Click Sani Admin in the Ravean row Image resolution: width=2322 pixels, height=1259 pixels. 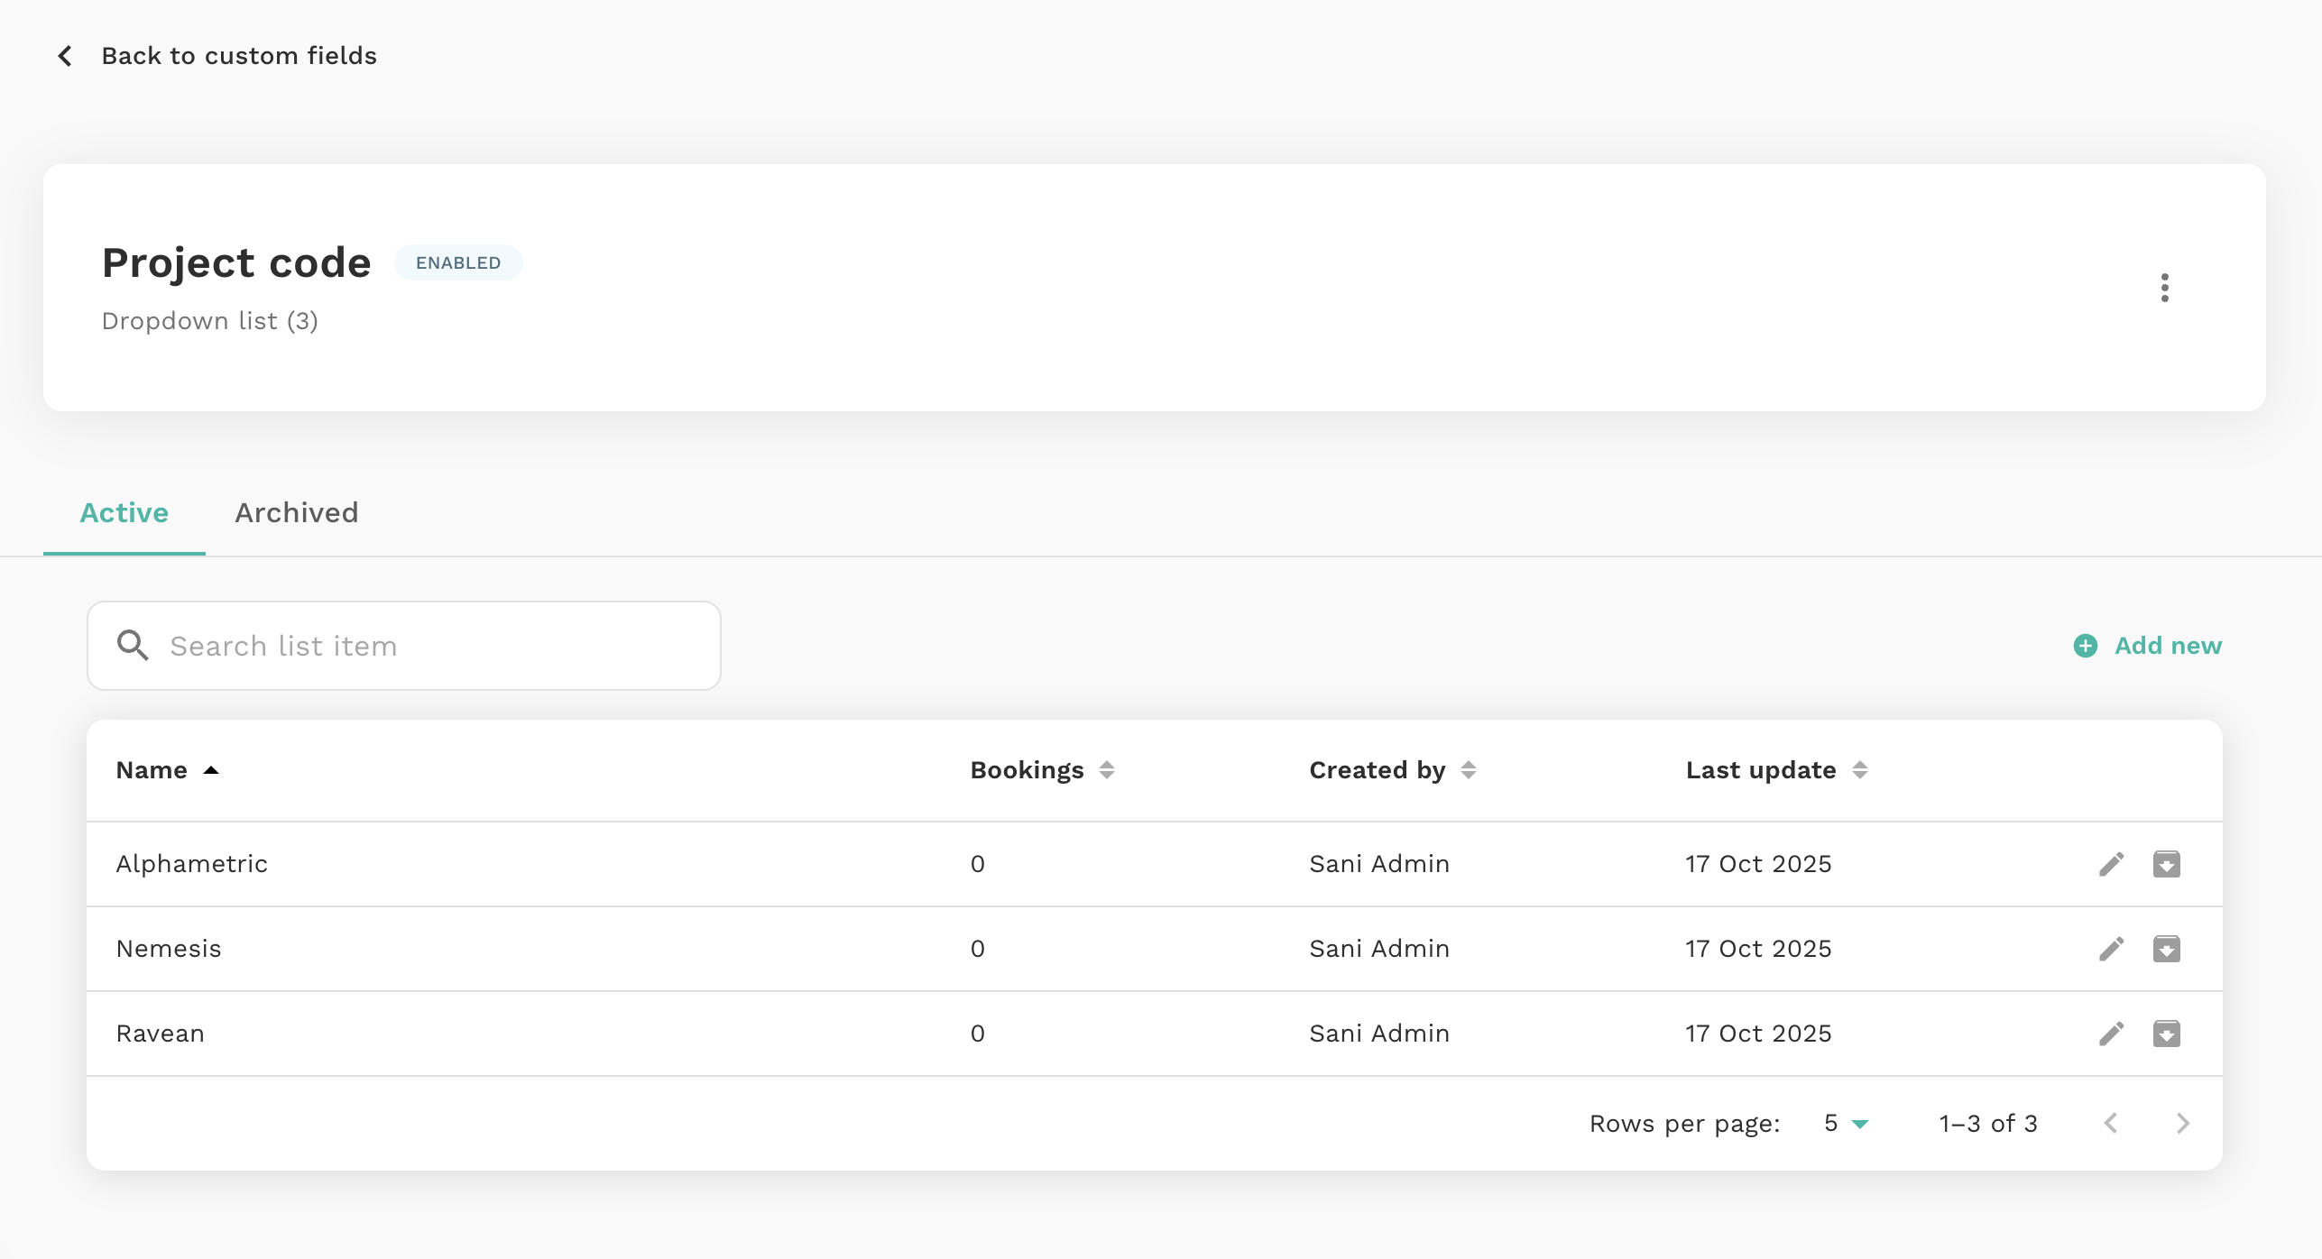point(1379,1034)
